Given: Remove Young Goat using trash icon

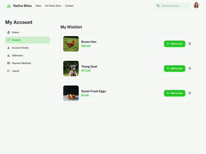Looking at the screenshot, I should (190, 68).
